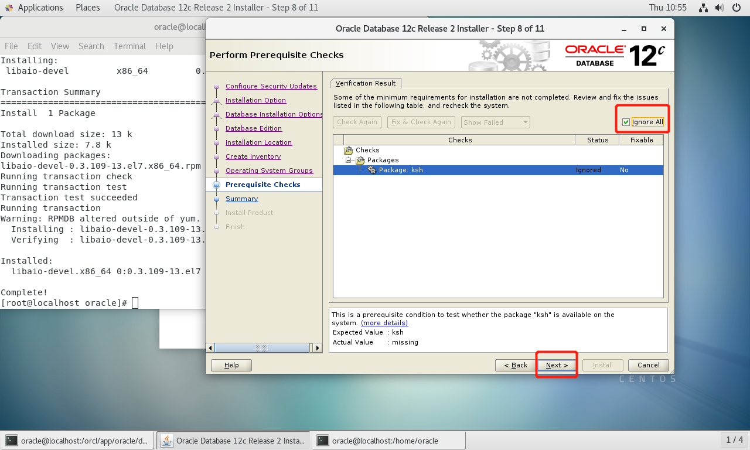Click workspace switcher 1 / 4
This screenshot has width=750, height=450.
(734, 440)
